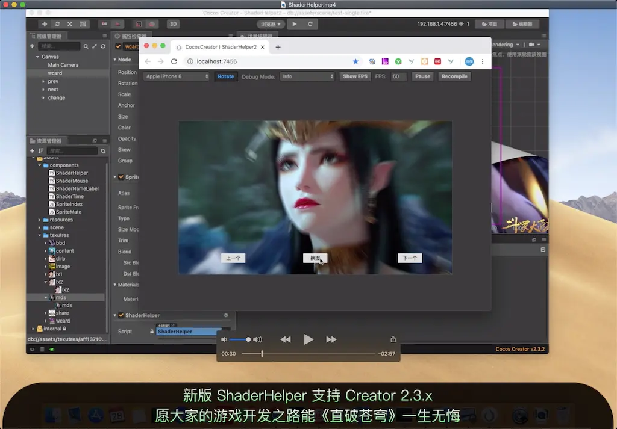Open Apple iPhone 6 device dropdown
Screen dimensions: 617x429
pos(177,76)
